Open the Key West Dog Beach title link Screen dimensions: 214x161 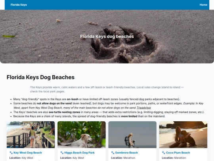(28, 153)
